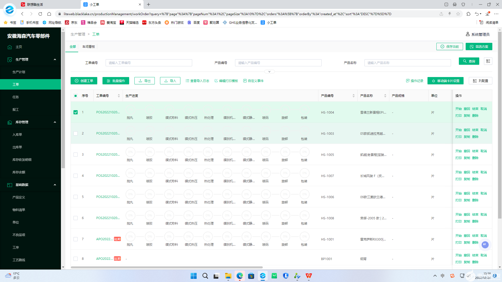Open 阅读清单 reading list

click(489, 22)
